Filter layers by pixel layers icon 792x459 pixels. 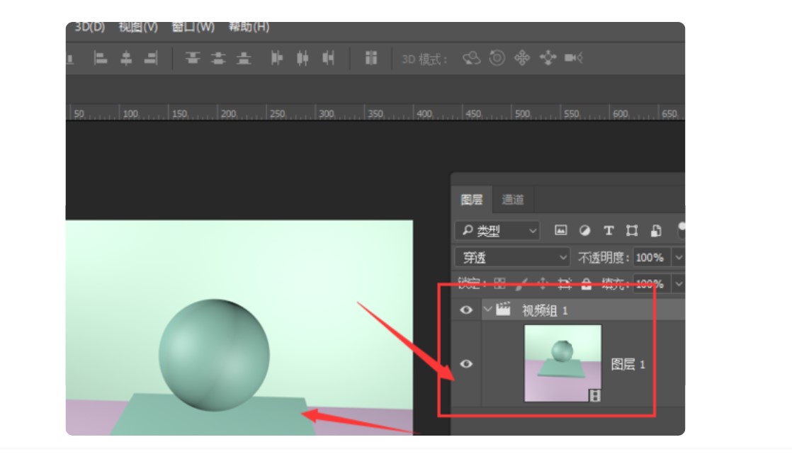click(560, 231)
